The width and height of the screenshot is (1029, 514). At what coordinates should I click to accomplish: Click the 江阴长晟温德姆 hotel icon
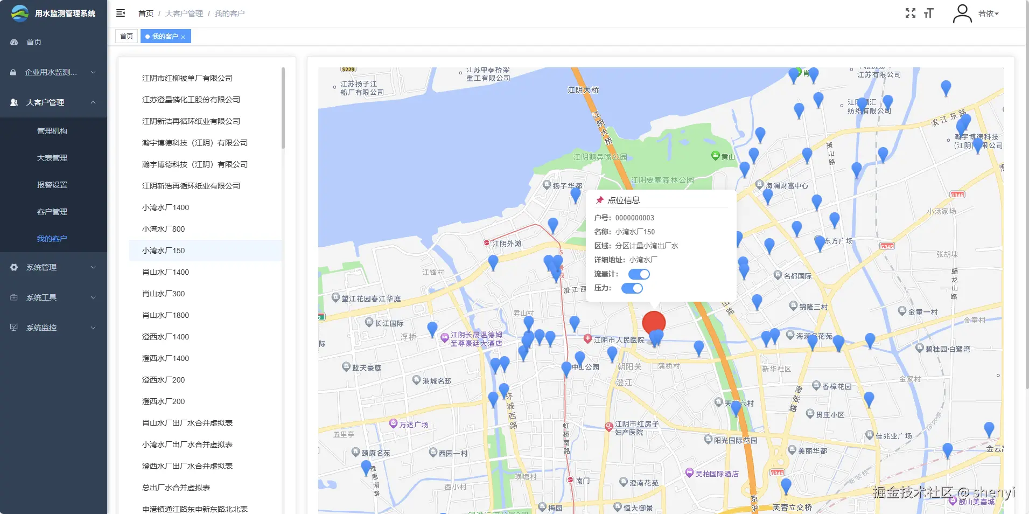click(445, 338)
